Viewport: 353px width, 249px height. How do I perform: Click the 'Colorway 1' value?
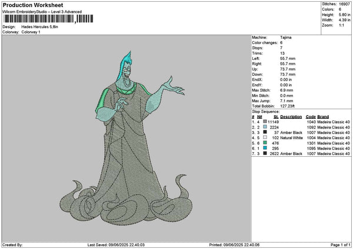[31, 32]
